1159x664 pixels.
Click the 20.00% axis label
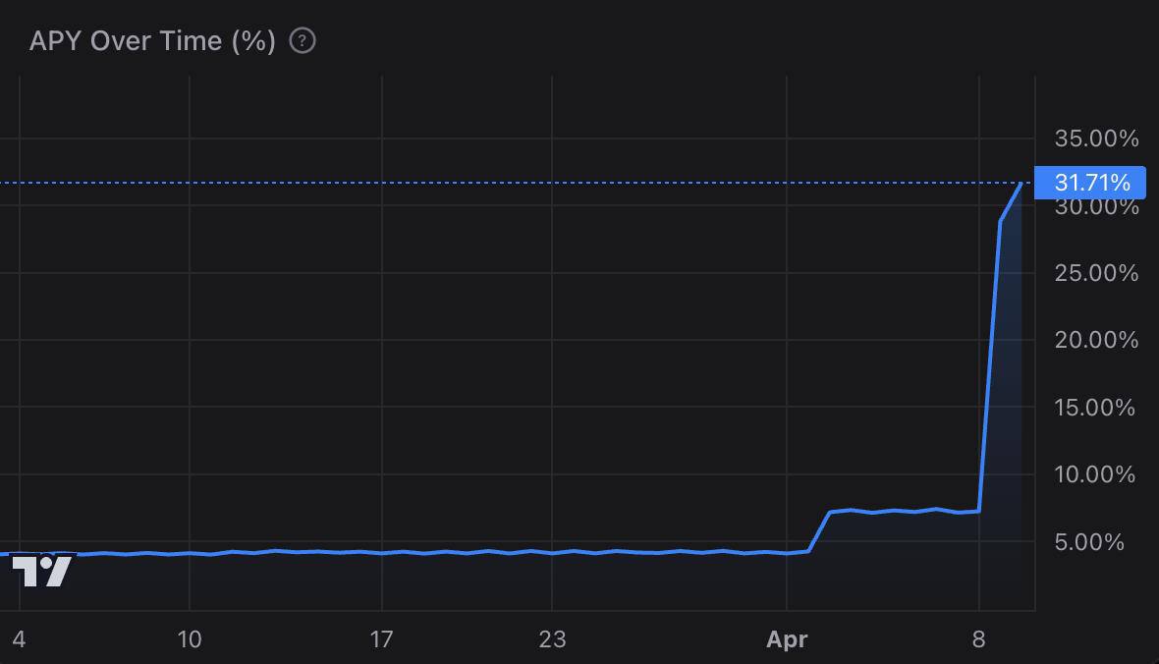point(1096,340)
